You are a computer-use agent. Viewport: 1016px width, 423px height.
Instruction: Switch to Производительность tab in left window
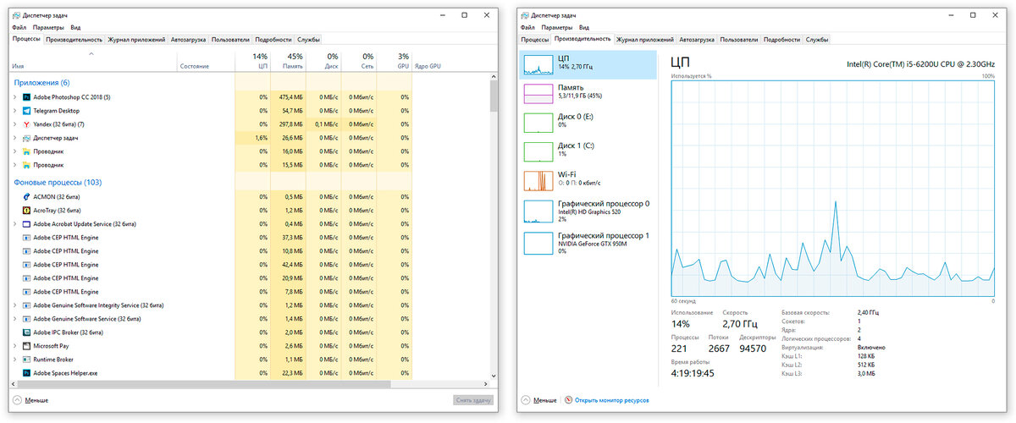click(75, 40)
